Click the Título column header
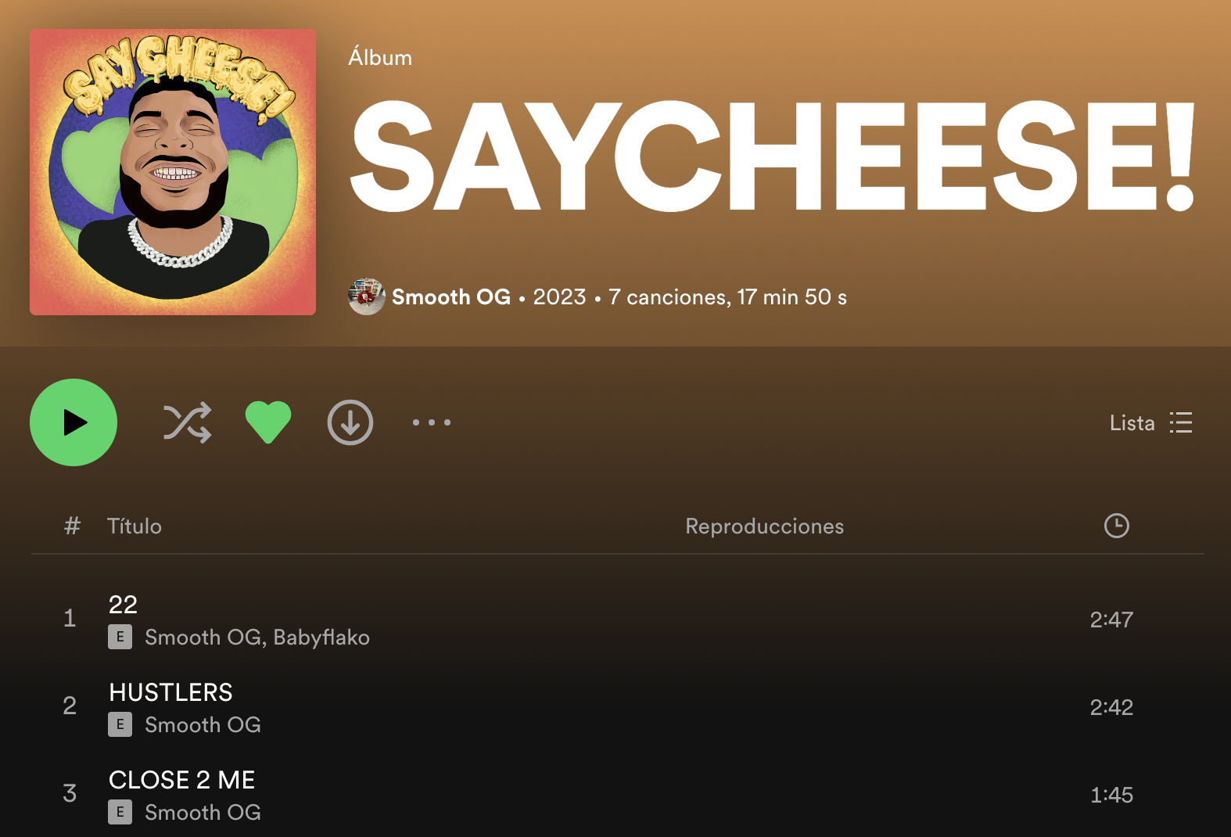Viewport: 1231px width, 837px height. [135, 526]
